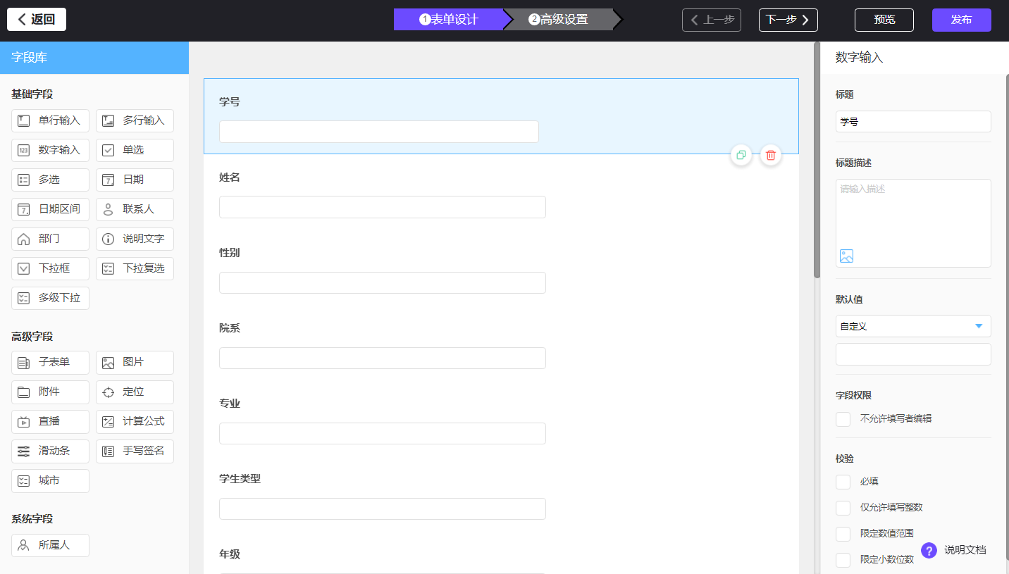The width and height of the screenshot is (1009, 574).
Task: Open the 预览 preview
Action: tap(884, 20)
